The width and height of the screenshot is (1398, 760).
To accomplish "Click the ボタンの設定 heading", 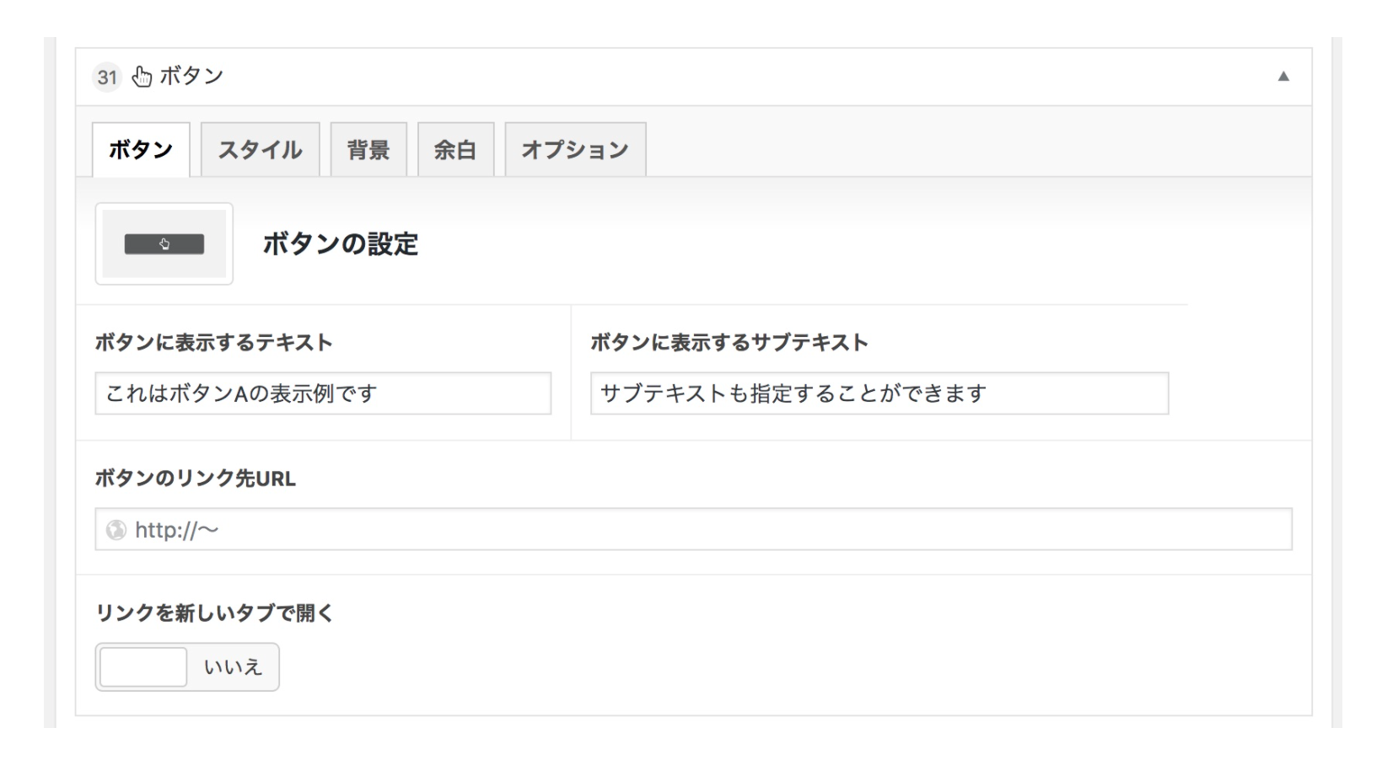I will coord(341,244).
